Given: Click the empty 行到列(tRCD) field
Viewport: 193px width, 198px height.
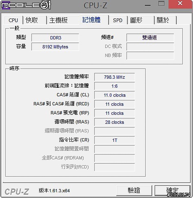Looking at the screenshot, I should pos(115,167).
